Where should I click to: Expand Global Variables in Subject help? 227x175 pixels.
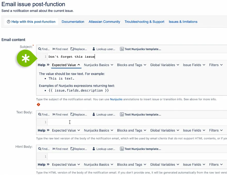tap(164, 65)
